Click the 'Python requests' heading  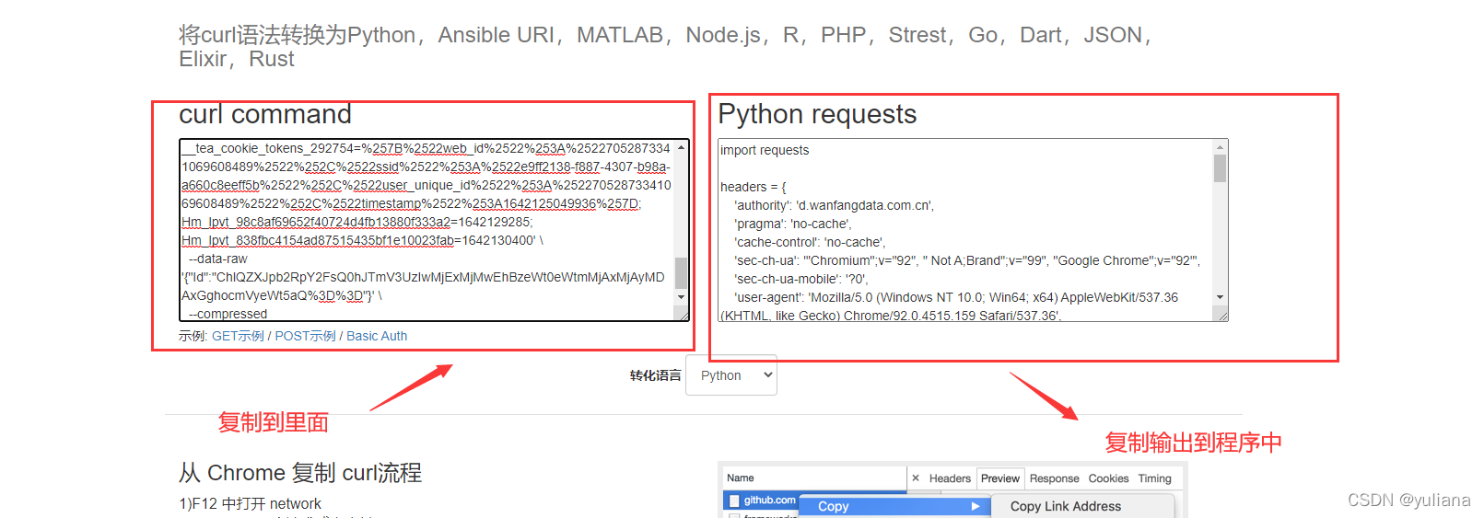[818, 114]
